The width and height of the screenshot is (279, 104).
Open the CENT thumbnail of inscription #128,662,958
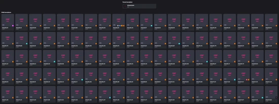(91, 38)
